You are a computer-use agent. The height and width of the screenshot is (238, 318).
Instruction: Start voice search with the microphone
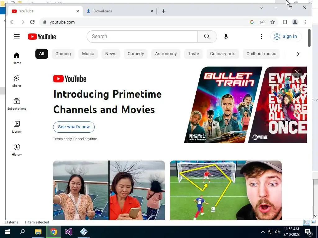click(x=225, y=37)
